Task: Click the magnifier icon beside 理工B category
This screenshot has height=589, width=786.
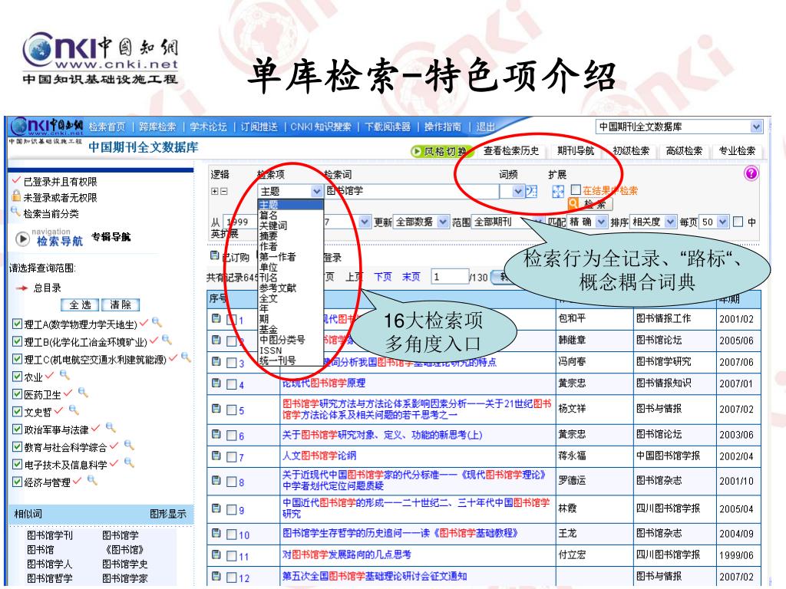Action: point(167,340)
